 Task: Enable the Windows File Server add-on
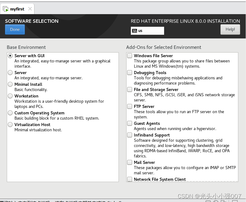(130, 56)
